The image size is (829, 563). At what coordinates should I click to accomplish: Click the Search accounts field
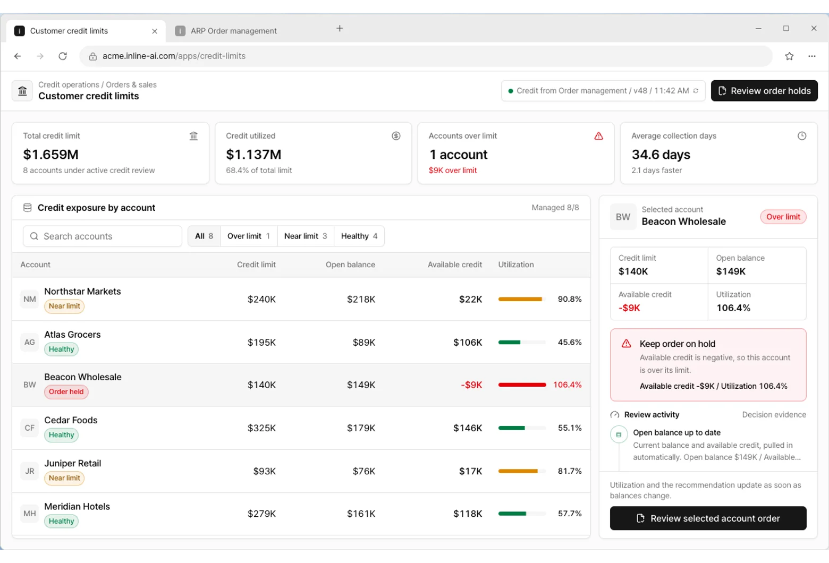103,236
